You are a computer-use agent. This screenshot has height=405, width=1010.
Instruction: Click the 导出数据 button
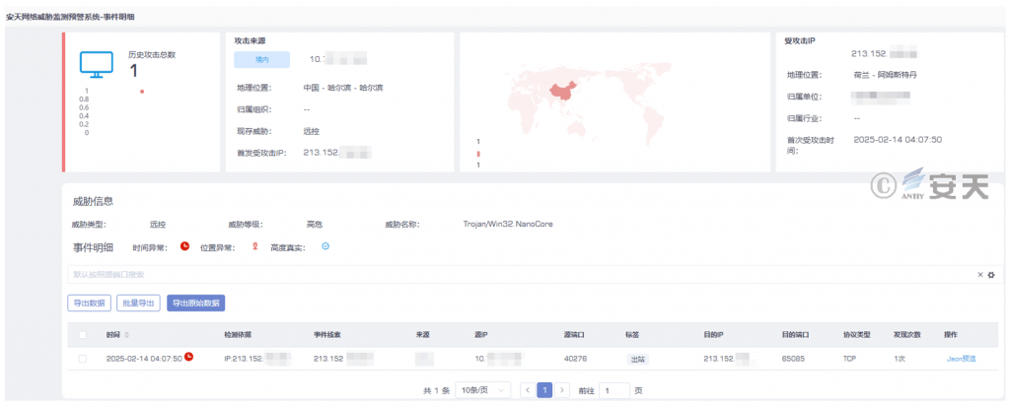coord(90,303)
